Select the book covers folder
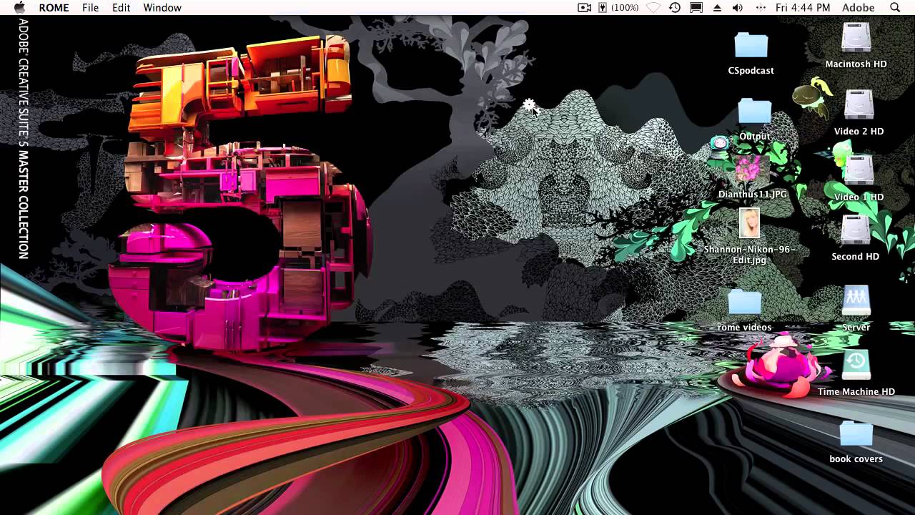 (x=856, y=433)
